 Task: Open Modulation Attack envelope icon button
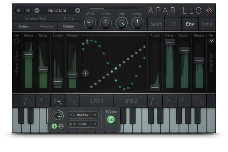28,101
